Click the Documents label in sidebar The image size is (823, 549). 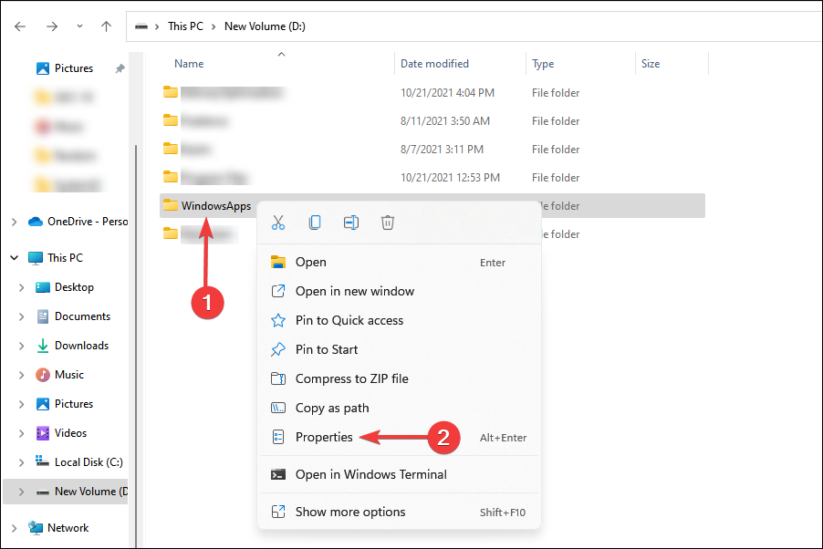click(82, 316)
